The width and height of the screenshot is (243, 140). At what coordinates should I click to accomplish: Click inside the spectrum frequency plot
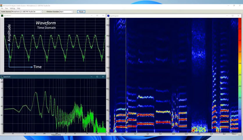[55, 106]
